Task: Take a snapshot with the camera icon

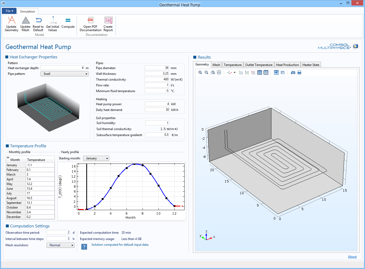Action: pyautogui.click(x=293, y=72)
